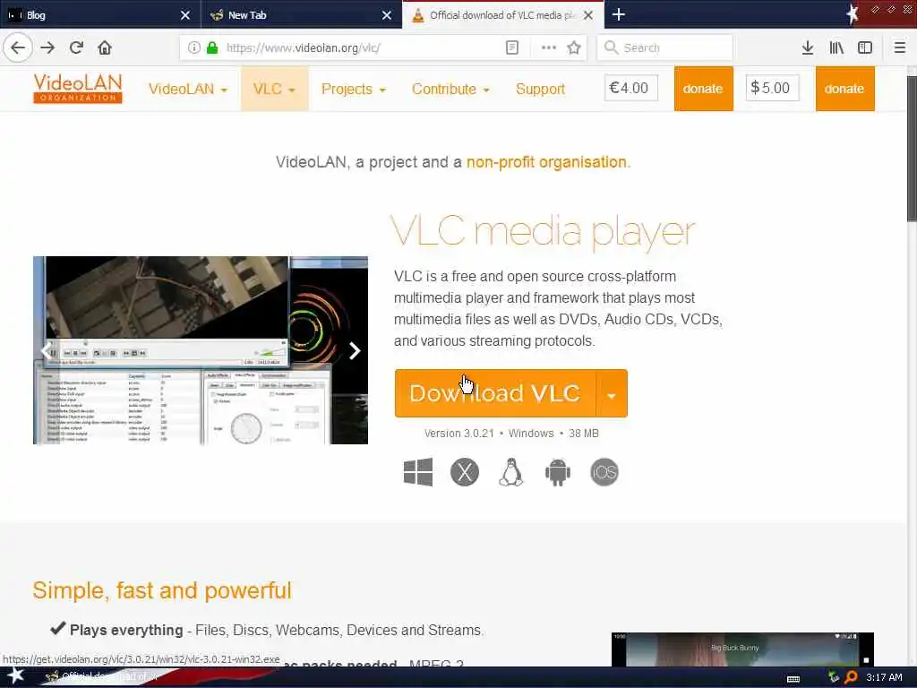Open the Download VLC options arrow
This screenshot has width=917, height=688.
pyautogui.click(x=612, y=394)
